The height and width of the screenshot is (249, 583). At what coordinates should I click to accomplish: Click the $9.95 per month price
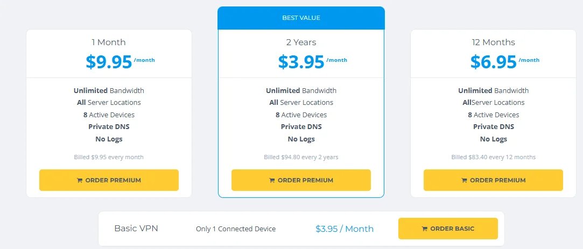coord(109,62)
